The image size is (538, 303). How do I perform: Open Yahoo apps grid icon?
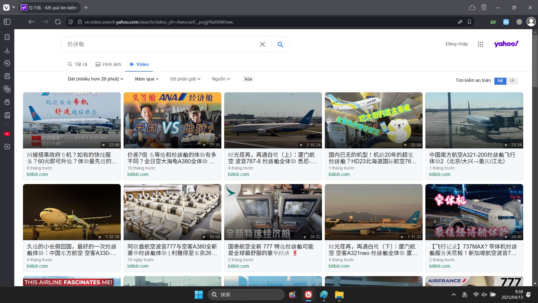click(481, 44)
